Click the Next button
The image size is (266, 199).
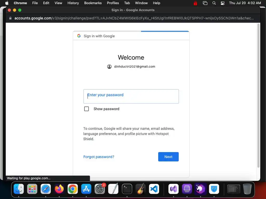(168, 157)
